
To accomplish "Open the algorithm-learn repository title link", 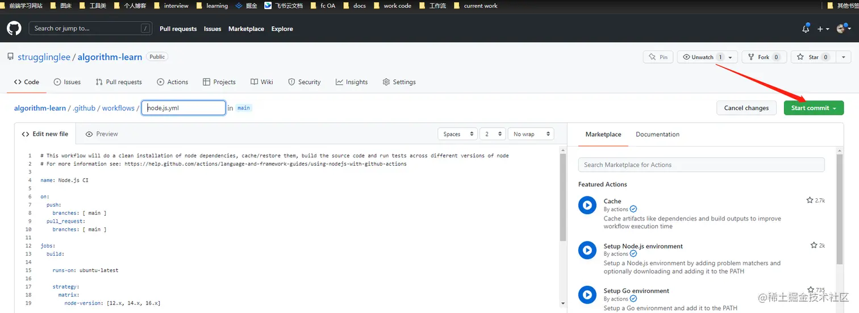I will (x=110, y=57).
